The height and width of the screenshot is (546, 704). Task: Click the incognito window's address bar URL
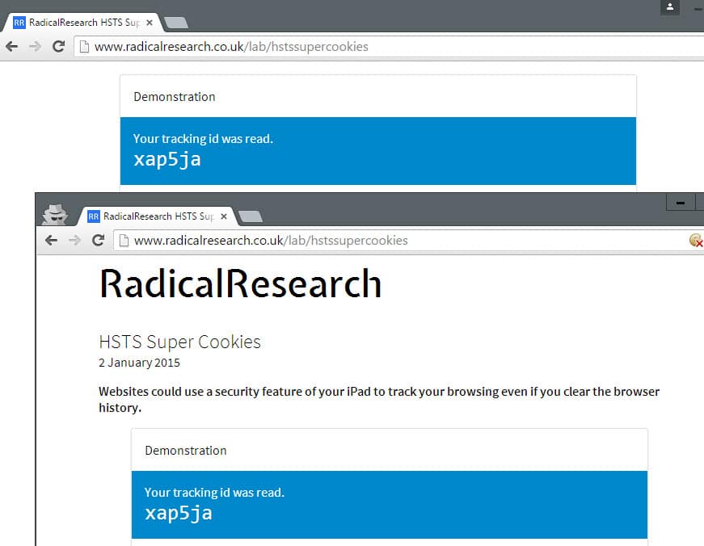click(271, 240)
